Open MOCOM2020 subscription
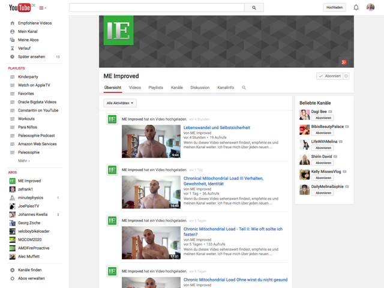 (30, 240)
